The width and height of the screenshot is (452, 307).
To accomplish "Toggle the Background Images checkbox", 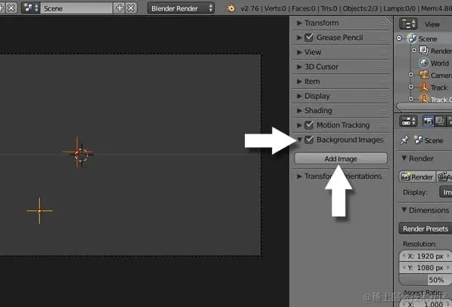I will pyautogui.click(x=309, y=140).
